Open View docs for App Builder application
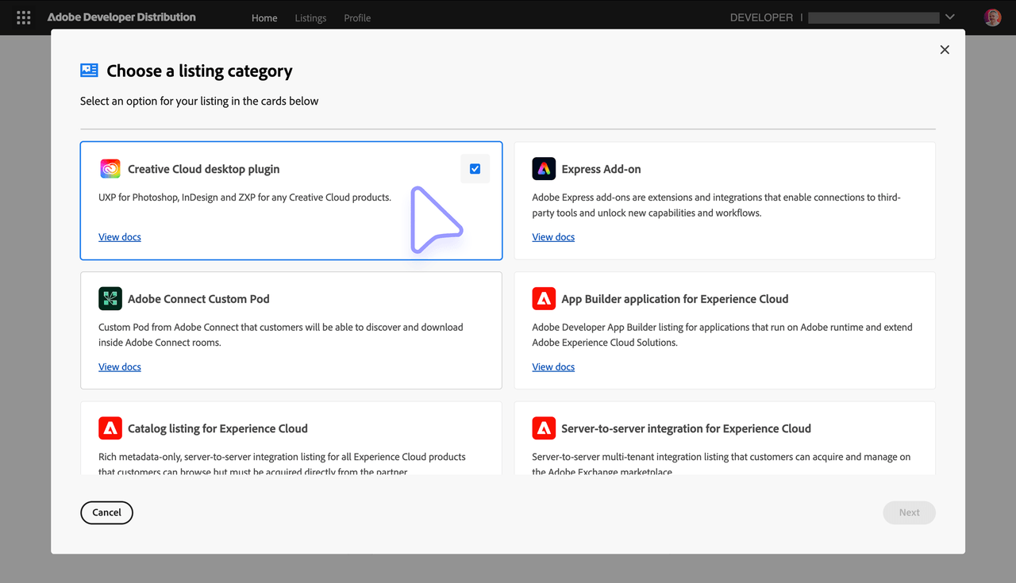Viewport: 1016px width, 583px height. tap(553, 366)
